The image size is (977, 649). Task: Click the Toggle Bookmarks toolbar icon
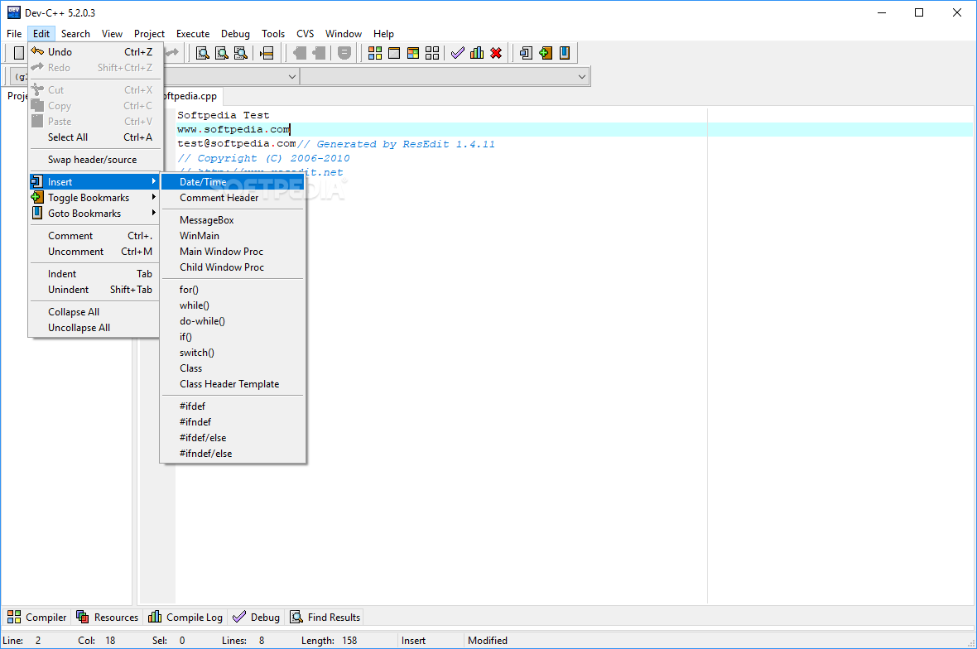546,53
